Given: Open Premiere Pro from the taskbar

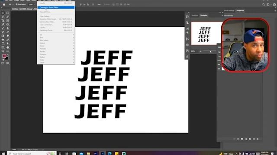Looking at the screenshot, I should (x=95, y=153).
